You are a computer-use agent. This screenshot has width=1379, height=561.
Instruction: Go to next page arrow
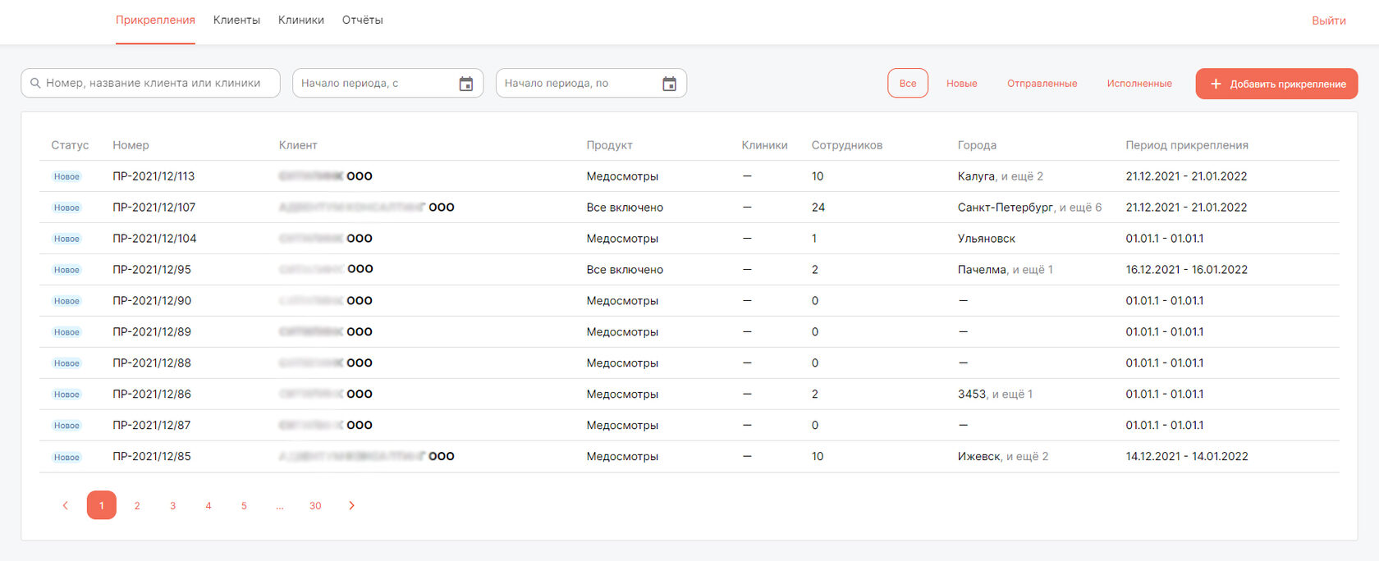coord(351,505)
